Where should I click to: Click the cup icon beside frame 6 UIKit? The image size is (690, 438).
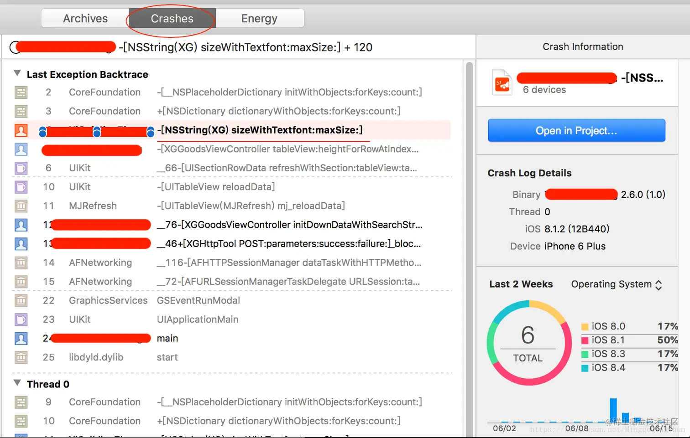(21, 168)
